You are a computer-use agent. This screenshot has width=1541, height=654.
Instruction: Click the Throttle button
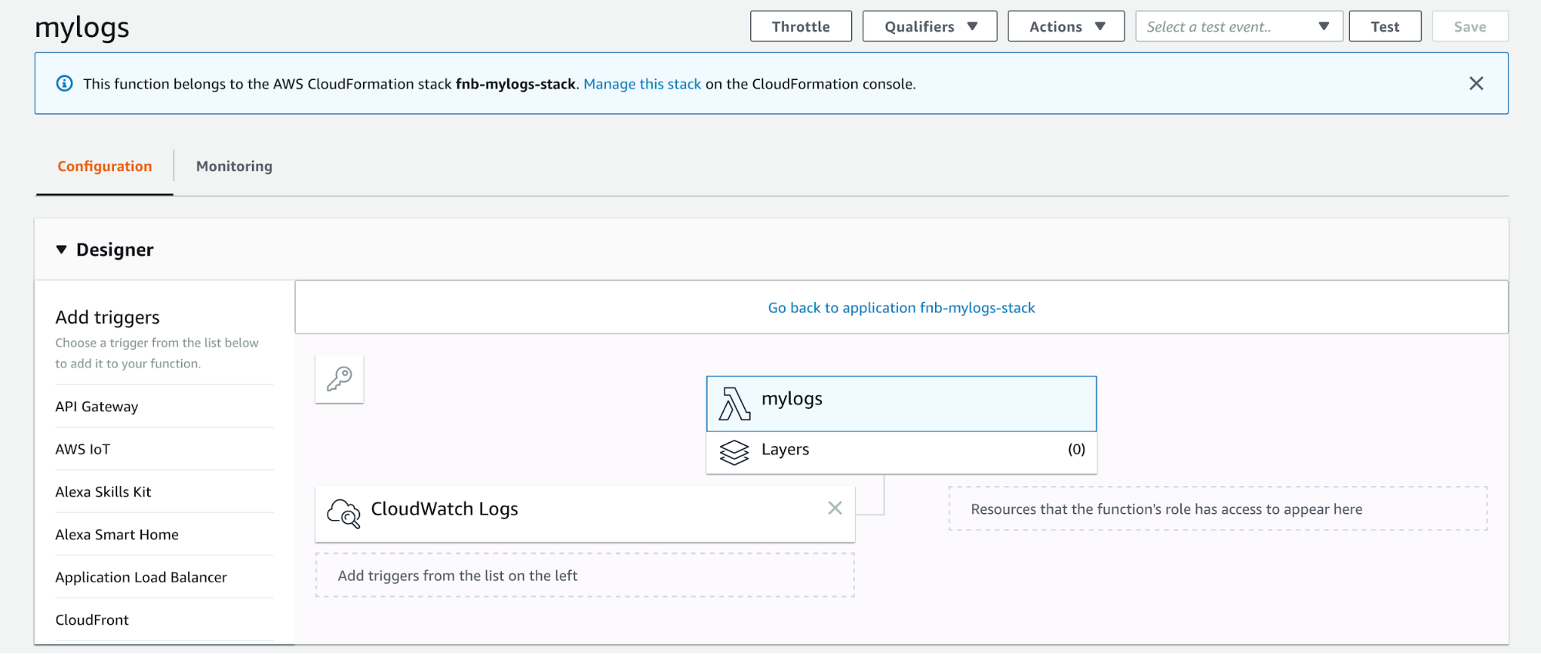pos(801,26)
